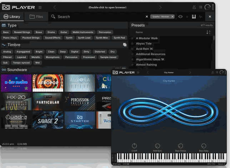Sort presets using the Name column header

(x=139, y=32)
